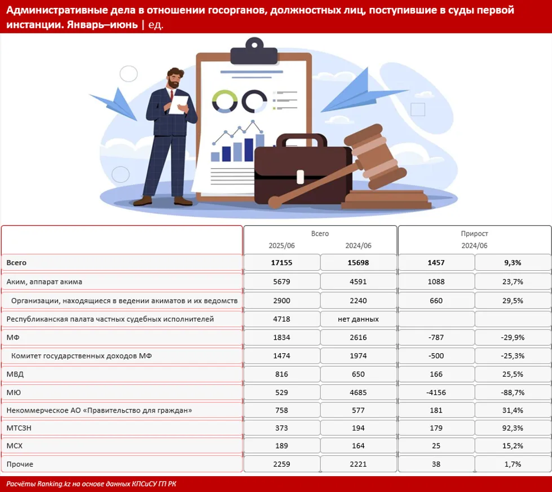This screenshot has height=492, width=552.
Task: Click the dark donut chart on clipboard
Action: point(254,102)
